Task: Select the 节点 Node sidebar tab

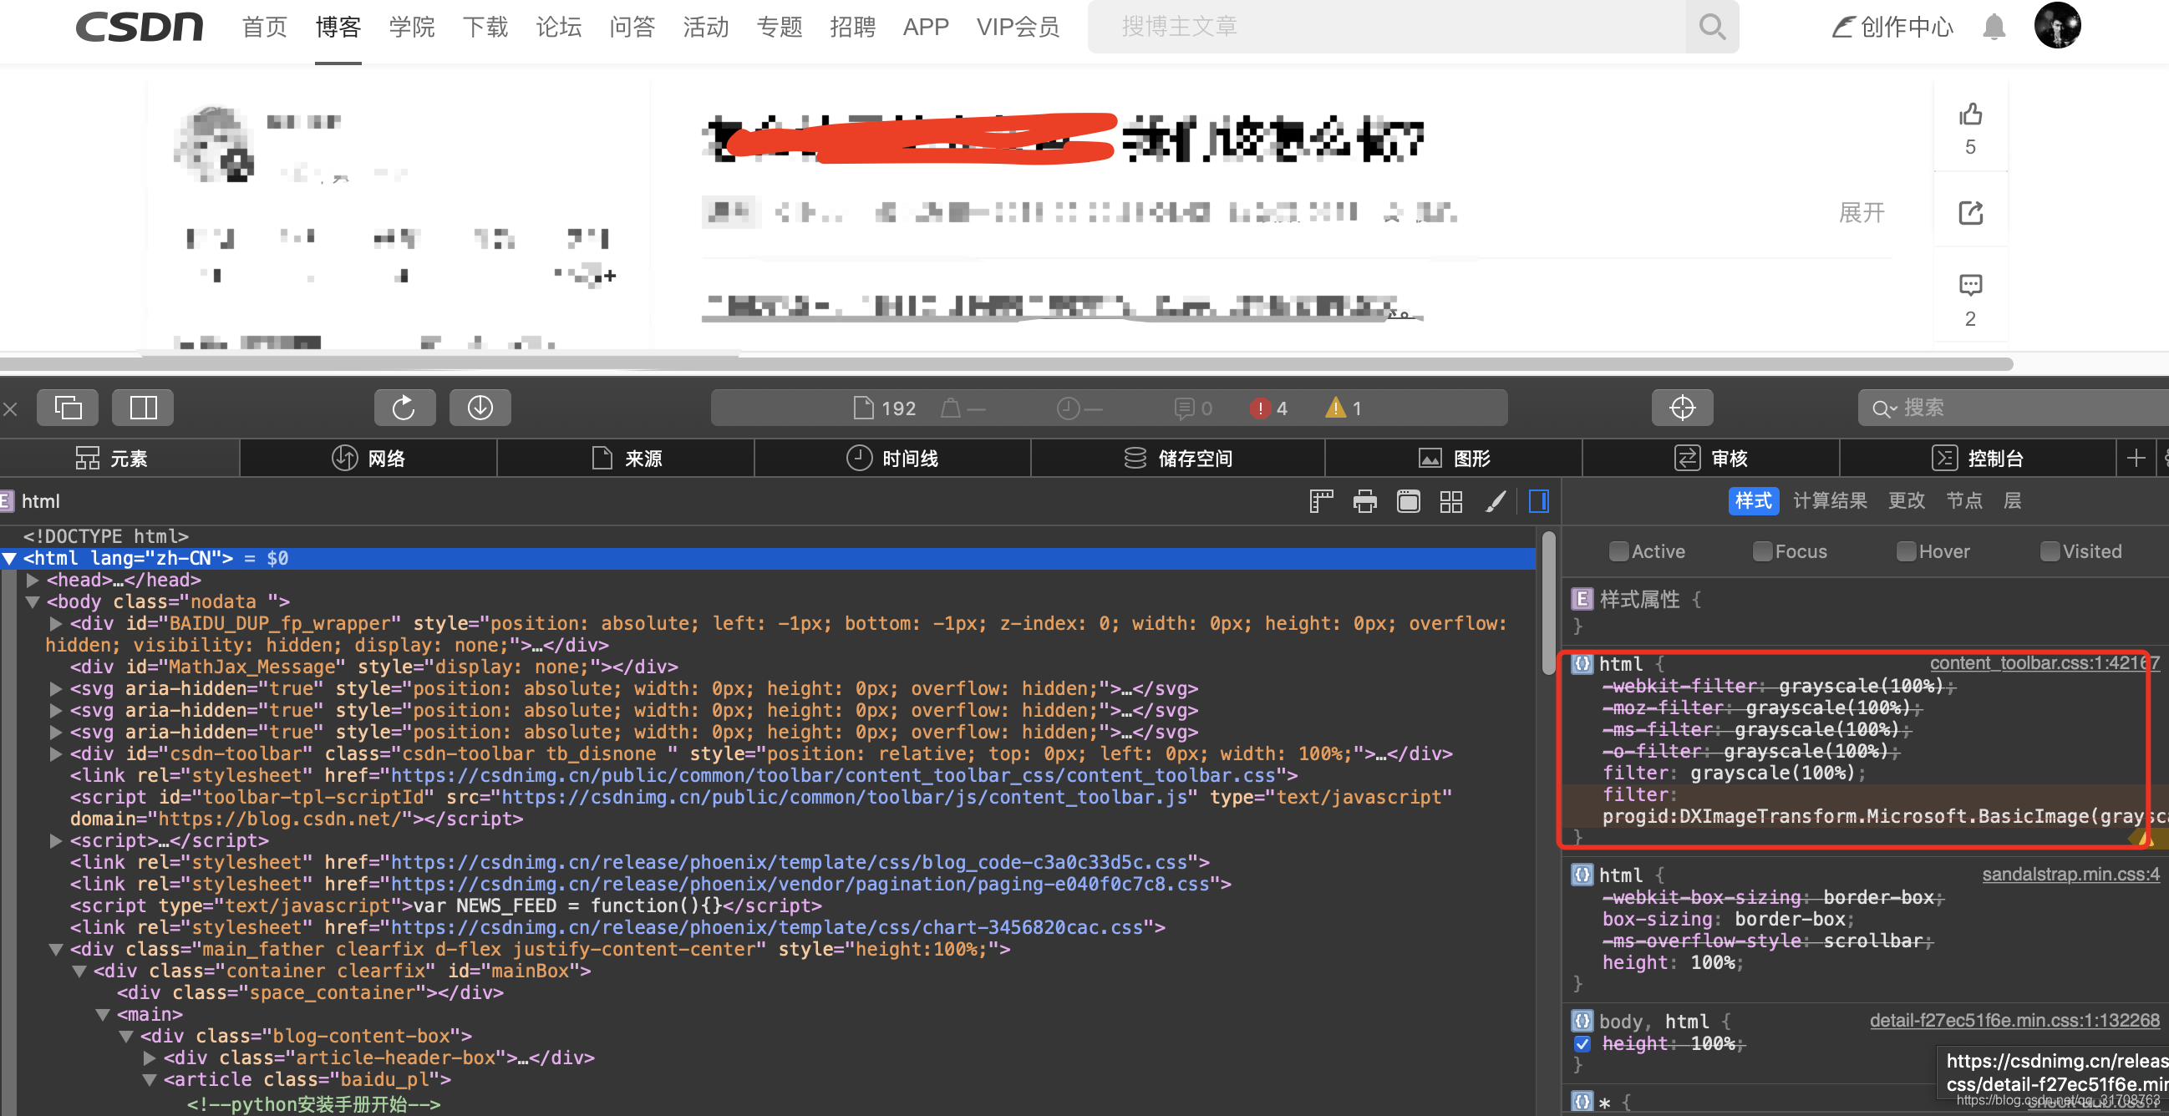Action: tap(1963, 501)
